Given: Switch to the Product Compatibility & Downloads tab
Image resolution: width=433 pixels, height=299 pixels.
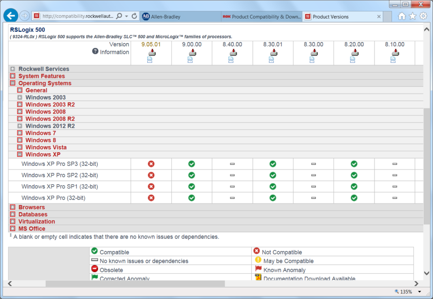Looking at the screenshot, I should pyautogui.click(x=262, y=16).
